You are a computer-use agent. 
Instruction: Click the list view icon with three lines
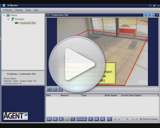tap(55, 119)
